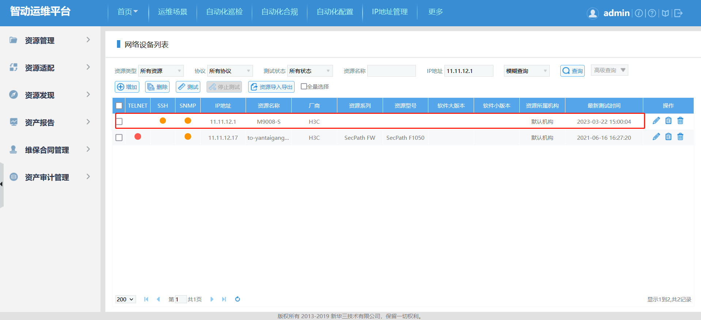Screen dimensions: 701x320
Task: Click SNMP status dot for 11.11.12.1
Action: tap(188, 121)
